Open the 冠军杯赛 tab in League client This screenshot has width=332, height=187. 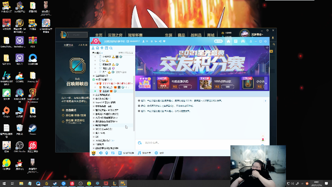coord(135,35)
